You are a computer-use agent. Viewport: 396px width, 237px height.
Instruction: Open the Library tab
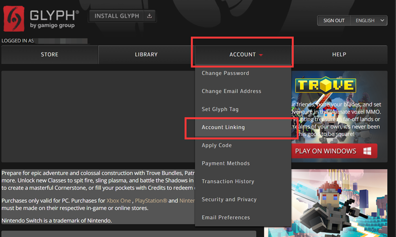pos(146,54)
